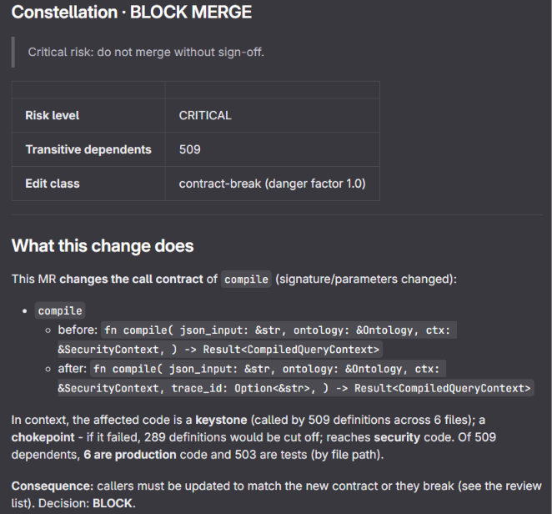Click the CRITICAL value cell

272,115
